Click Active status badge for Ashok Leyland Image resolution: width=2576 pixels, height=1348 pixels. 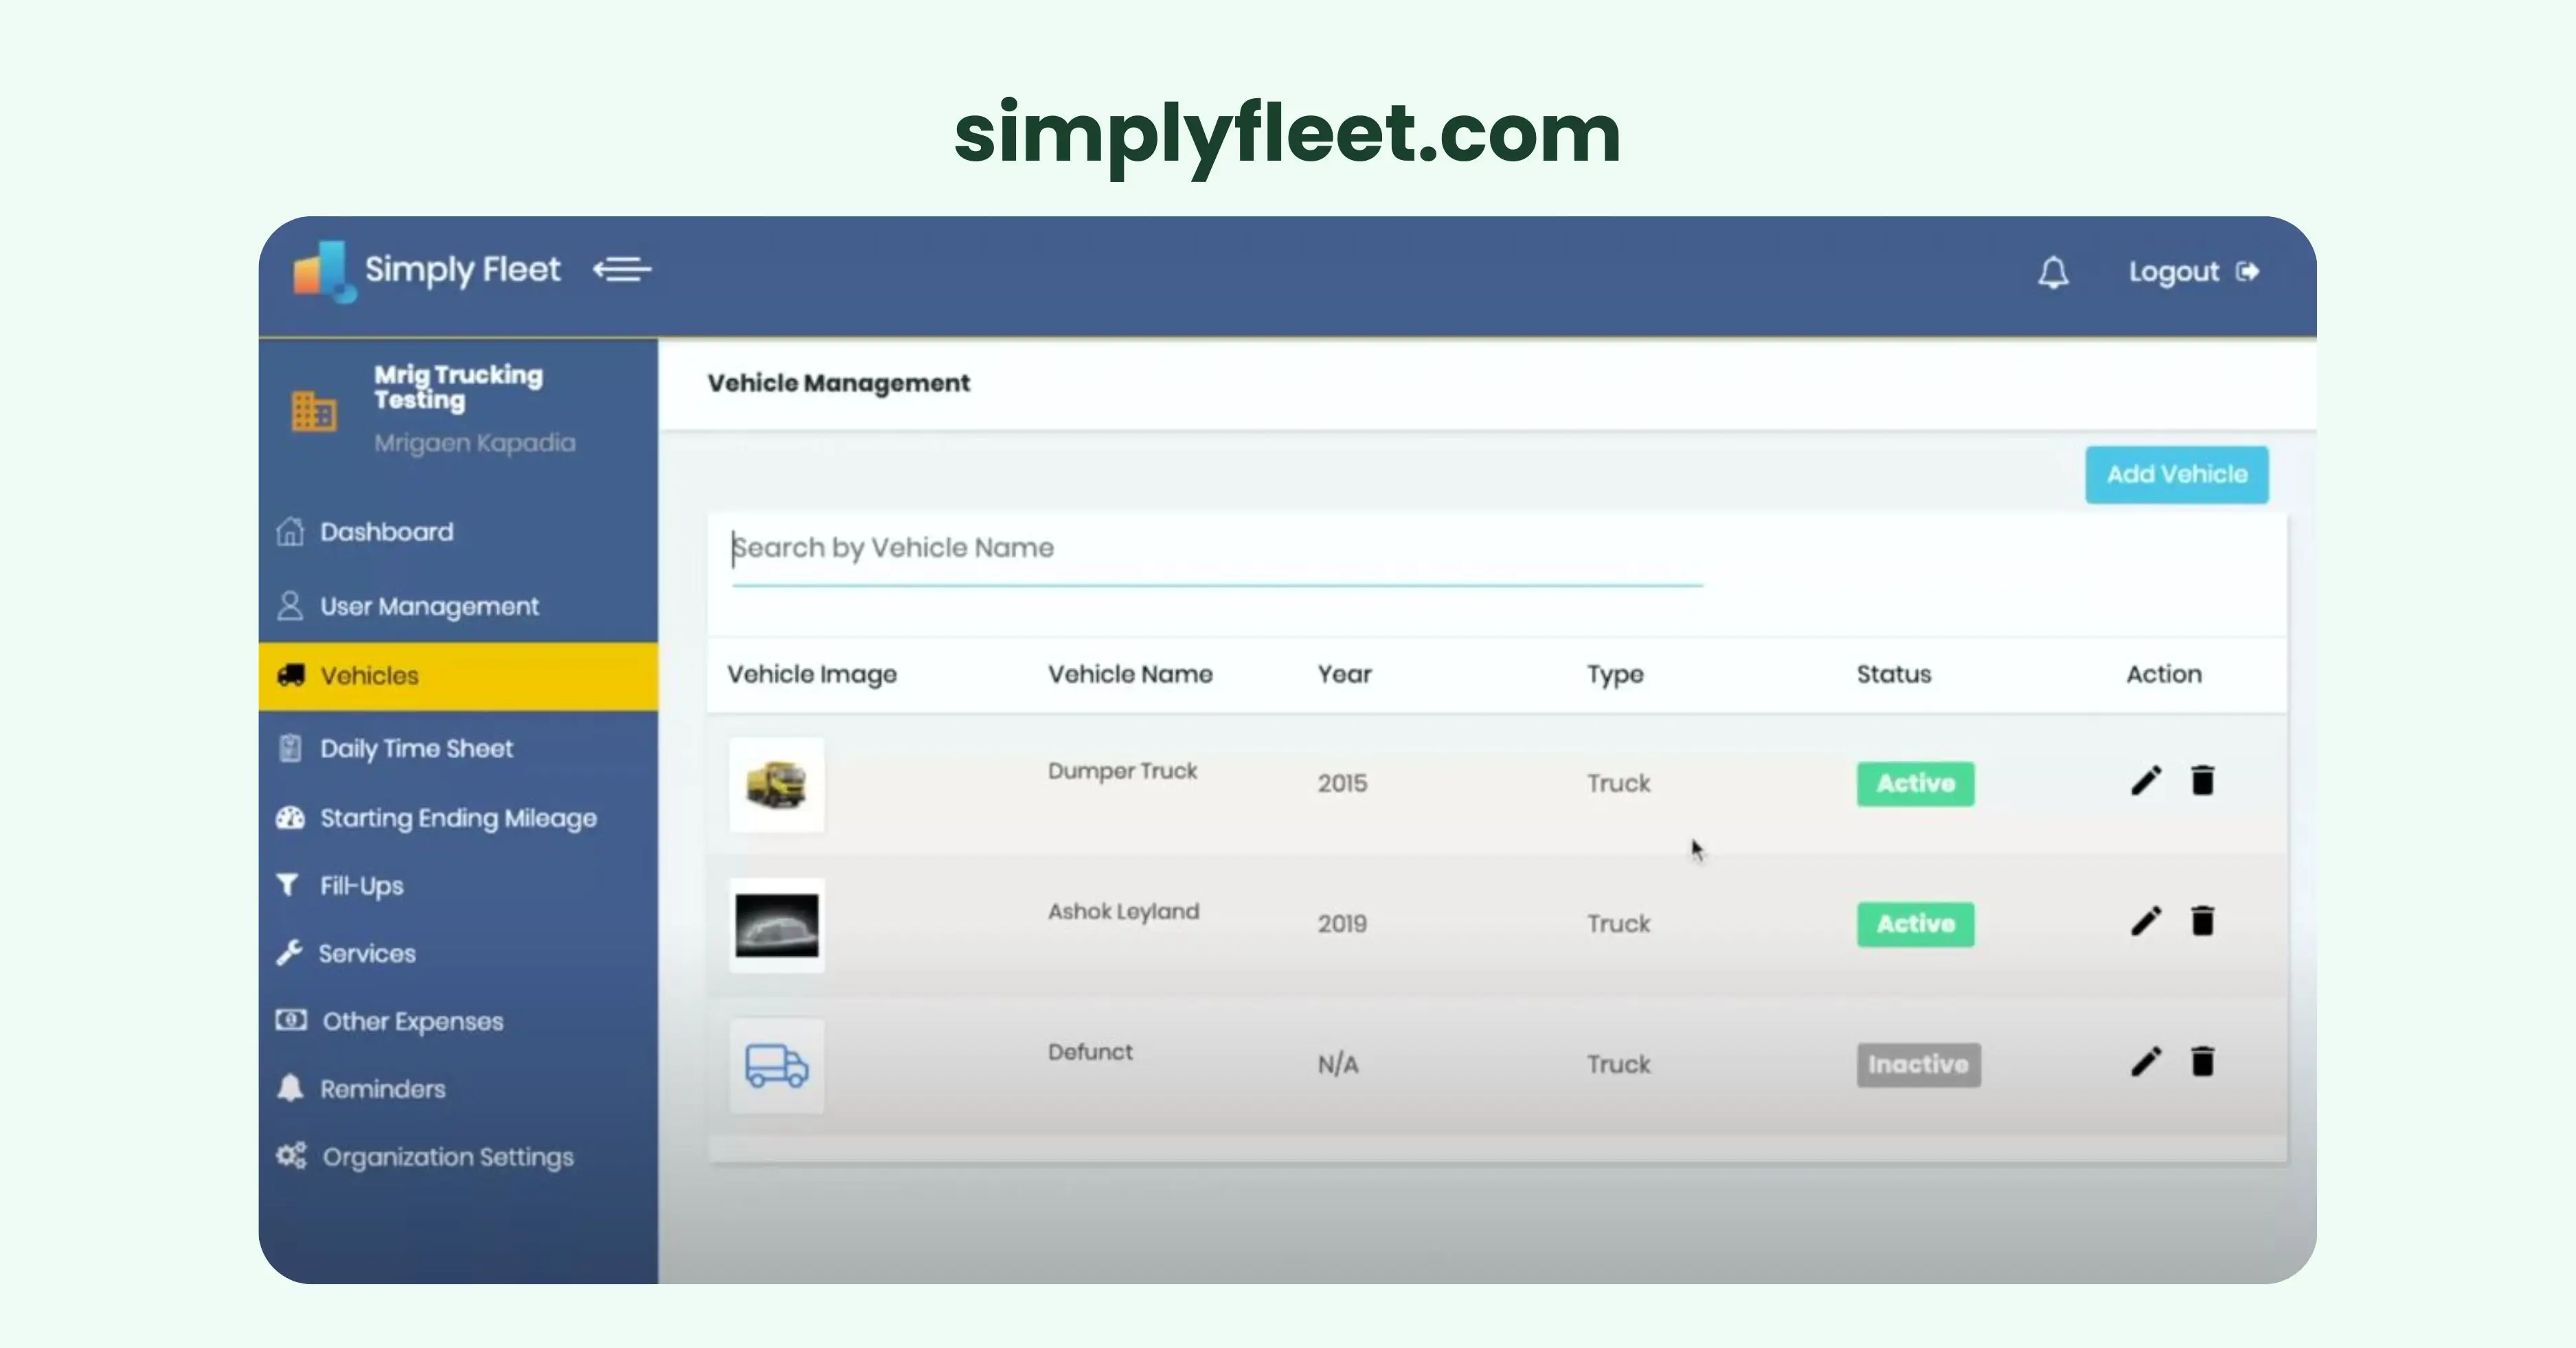click(x=1915, y=924)
